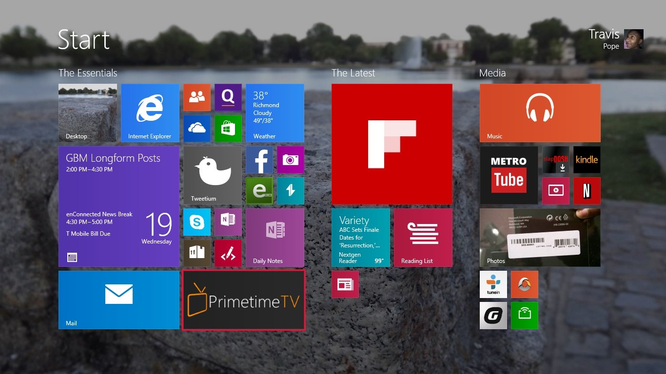The height and width of the screenshot is (374, 666).
Task: Open the Reading List tile
Action: [x=423, y=238]
